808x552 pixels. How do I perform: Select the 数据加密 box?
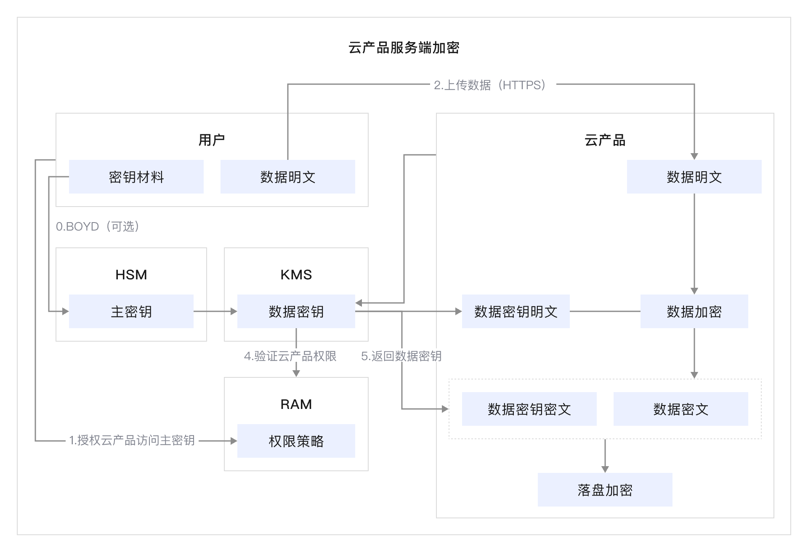point(694,311)
